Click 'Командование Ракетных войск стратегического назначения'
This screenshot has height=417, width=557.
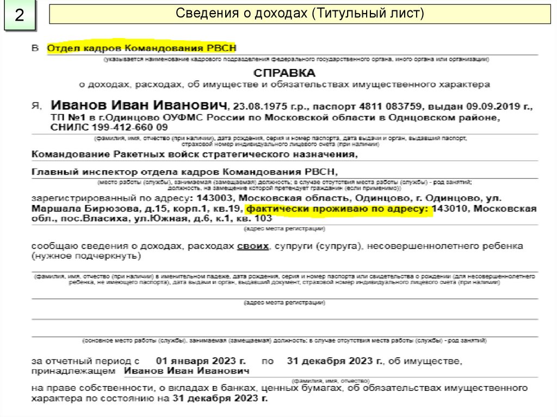click(x=194, y=154)
